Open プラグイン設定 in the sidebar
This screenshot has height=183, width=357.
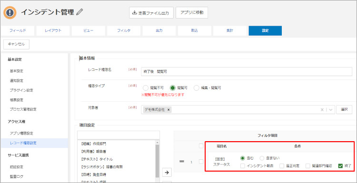(21, 90)
